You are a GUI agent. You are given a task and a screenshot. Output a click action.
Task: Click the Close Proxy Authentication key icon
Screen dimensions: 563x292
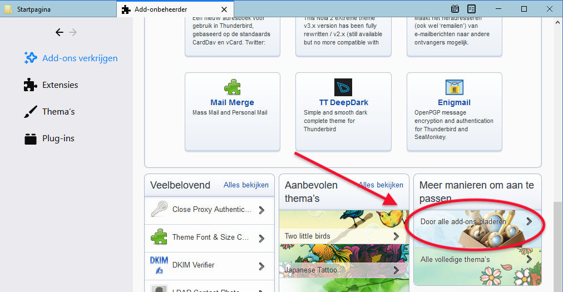pos(159,210)
